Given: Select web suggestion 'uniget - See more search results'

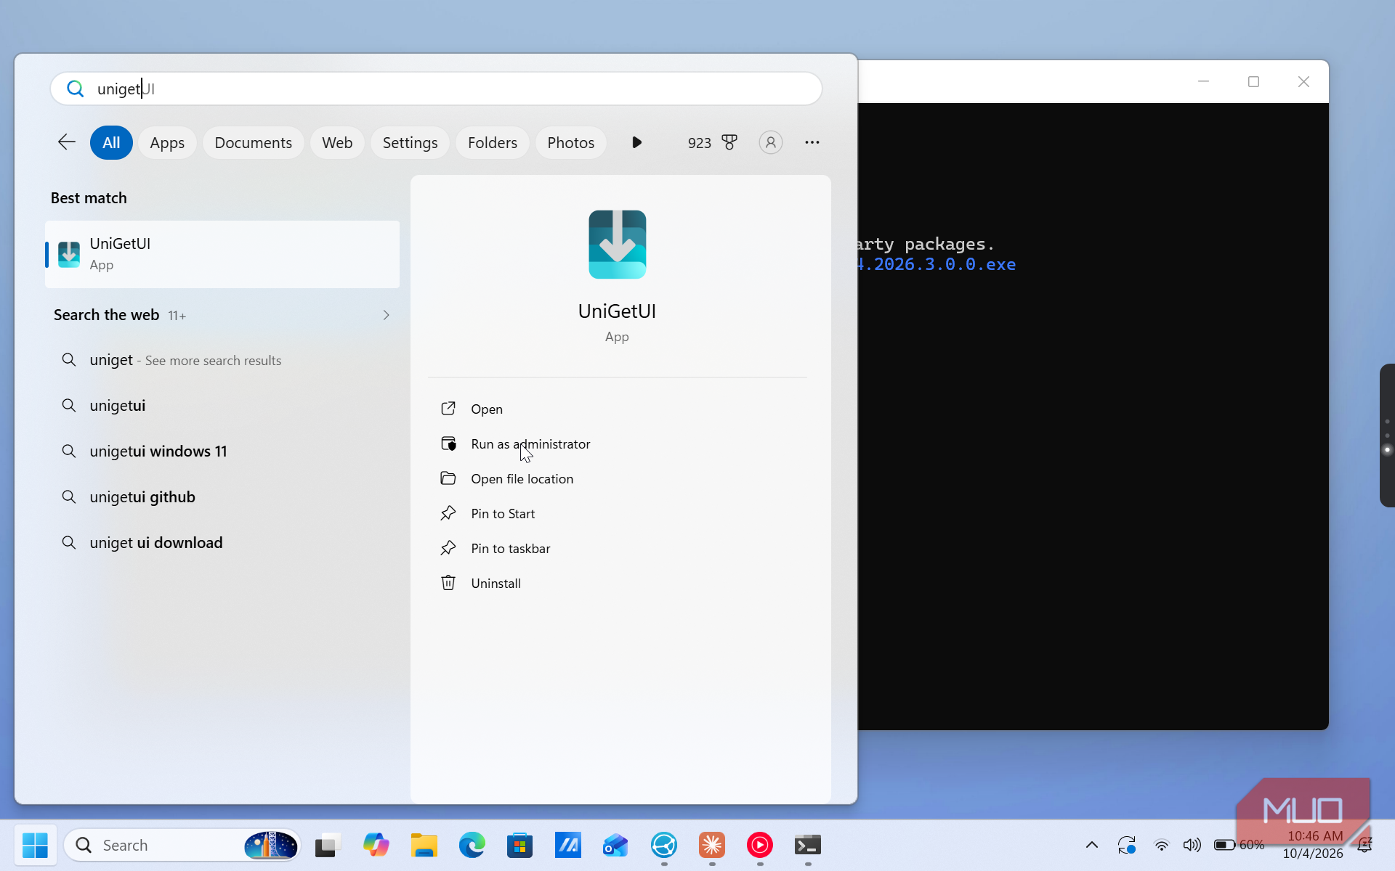Looking at the screenshot, I should [x=222, y=360].
